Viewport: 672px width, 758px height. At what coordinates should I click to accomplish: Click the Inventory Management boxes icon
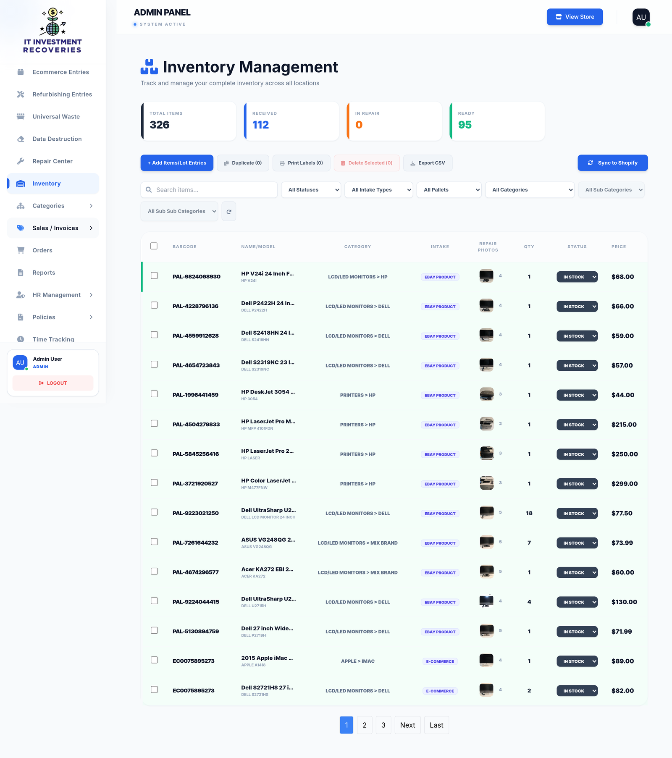pyautogui.click(x=149, y=67)
